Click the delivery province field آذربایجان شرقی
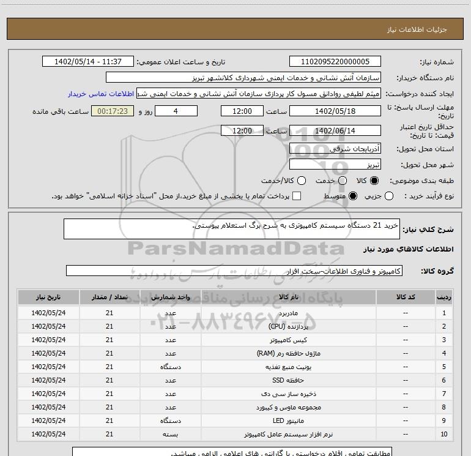 click(335, 148)
